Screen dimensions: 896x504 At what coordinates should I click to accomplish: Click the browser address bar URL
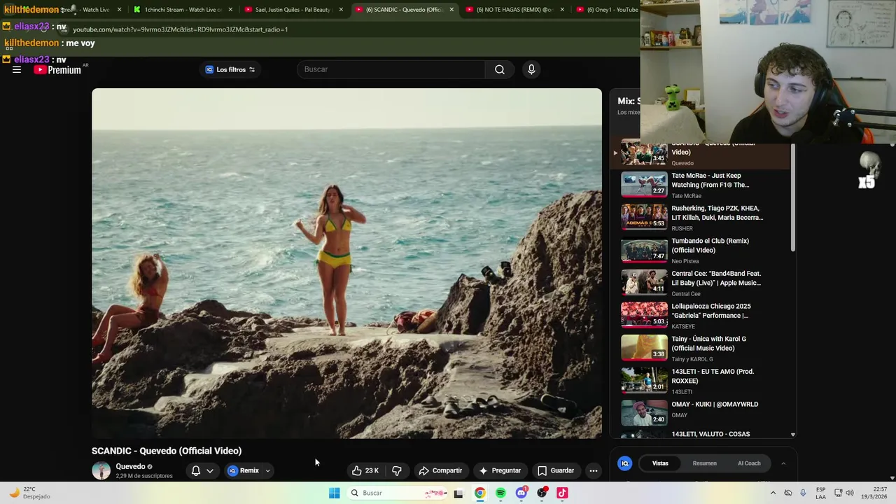click(180, 29)
